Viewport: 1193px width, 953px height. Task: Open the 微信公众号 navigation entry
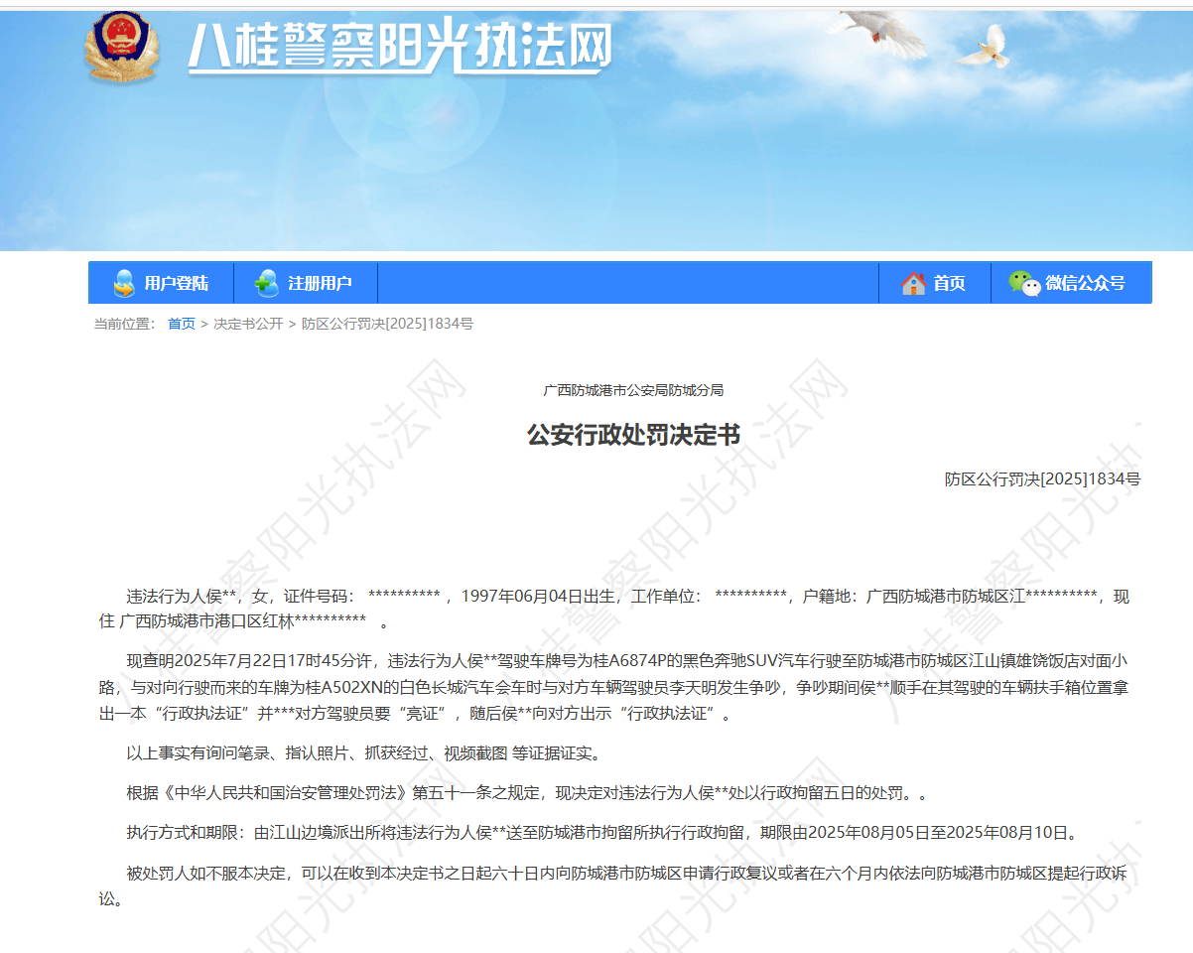pyautogui.click(x=1085, y=283)
